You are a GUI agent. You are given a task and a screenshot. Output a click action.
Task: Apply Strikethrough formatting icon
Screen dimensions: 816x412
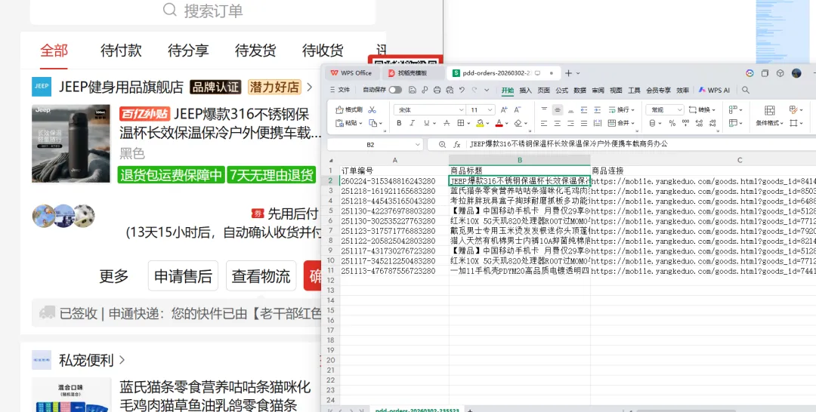[x=446, y=123]
